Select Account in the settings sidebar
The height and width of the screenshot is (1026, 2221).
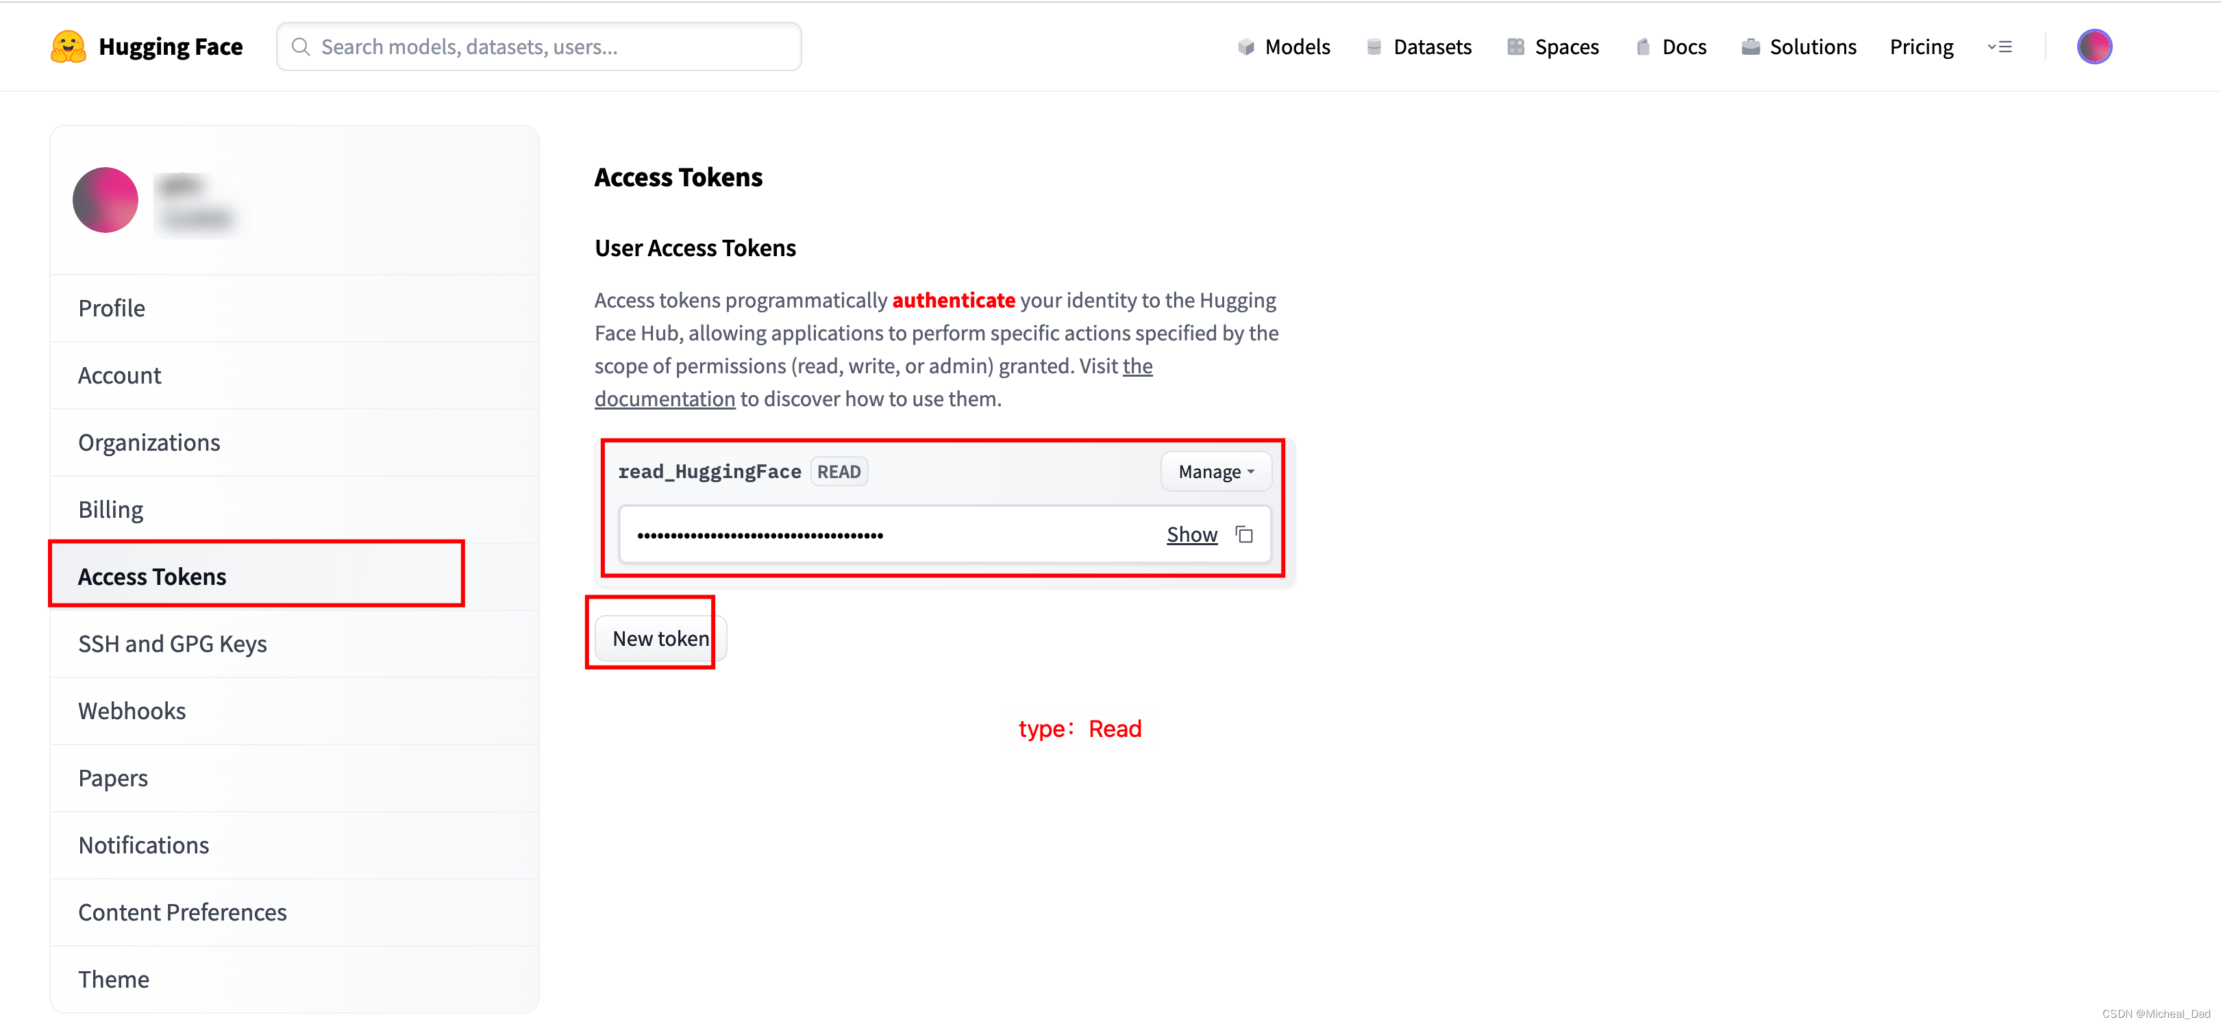pyautogui.click(x=295, y=376)
